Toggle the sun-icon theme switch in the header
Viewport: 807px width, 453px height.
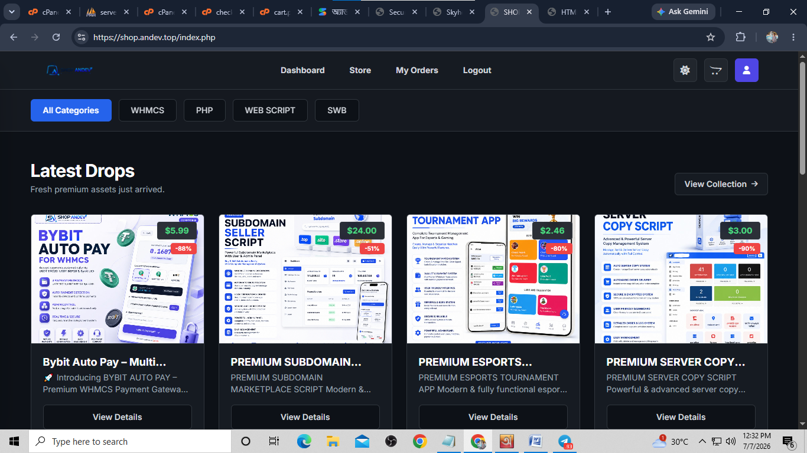click(685, 70)
